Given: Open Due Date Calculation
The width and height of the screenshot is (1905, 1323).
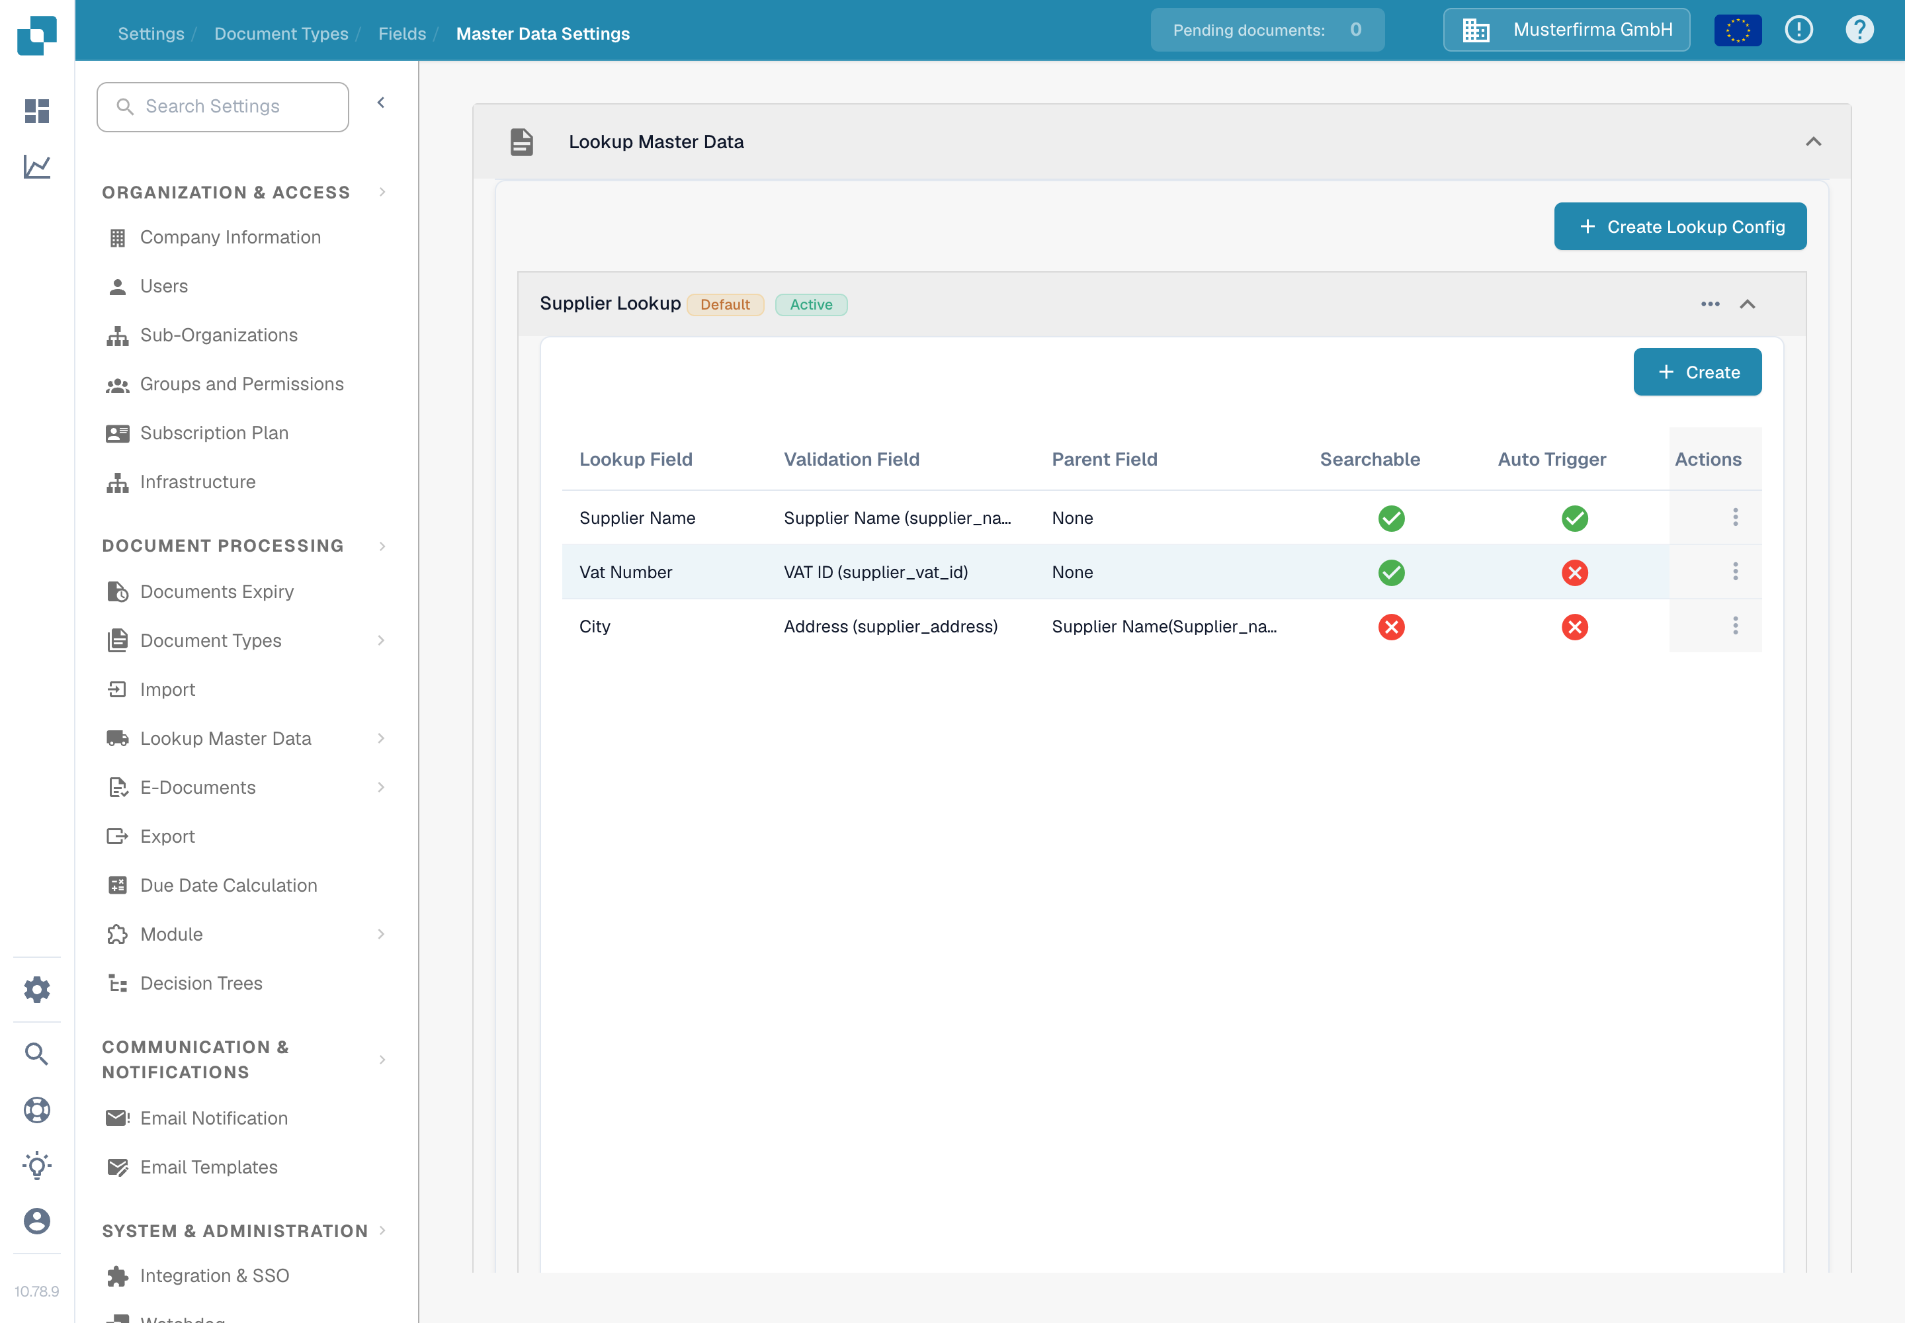Looking at the screenshot, I should click(228, 884).
